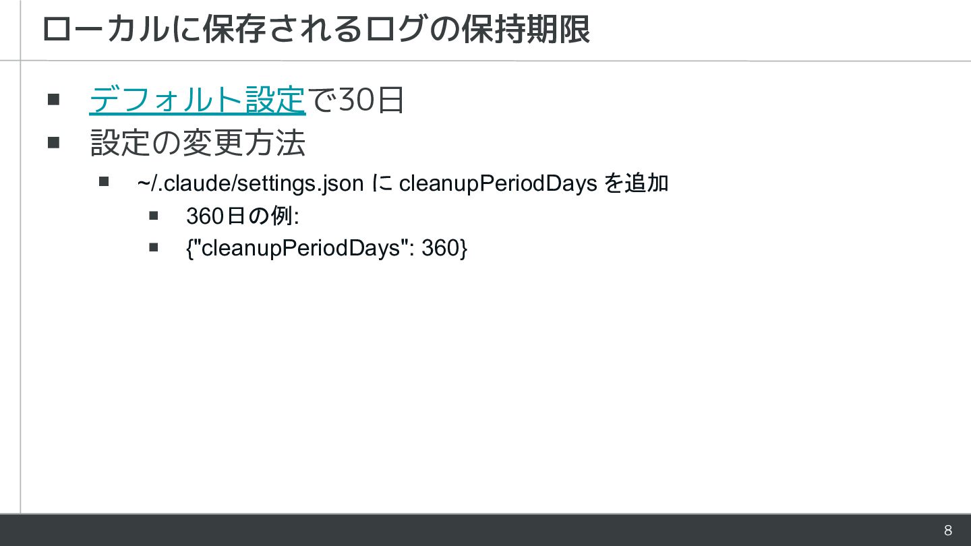Click cleanupPeriodDays in the settings.json line
Screen dimensions: 971x546
pyautogui.click(x=498, y=183)
